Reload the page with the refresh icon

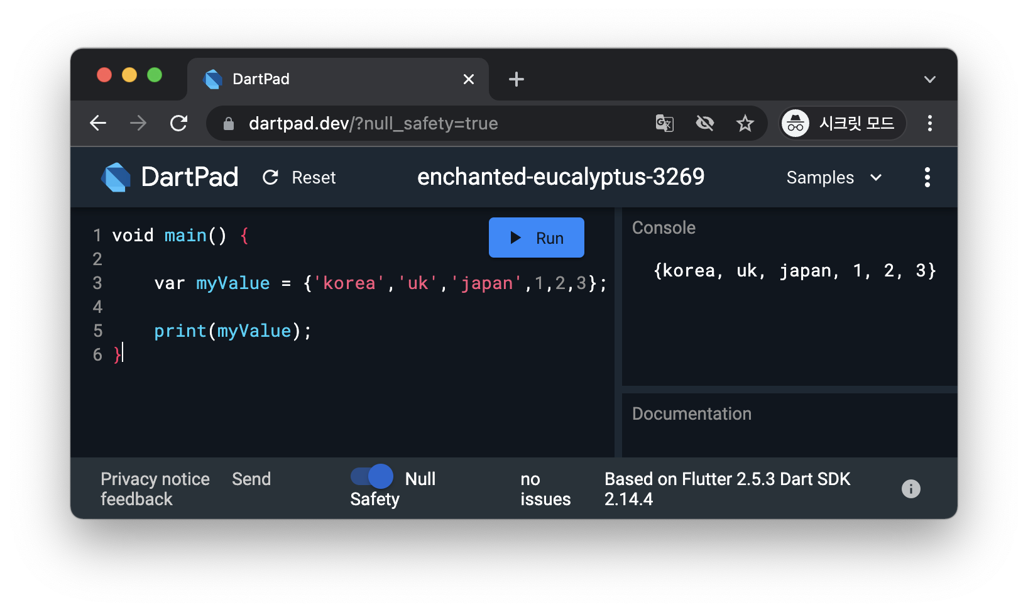(x=179, y=123)
